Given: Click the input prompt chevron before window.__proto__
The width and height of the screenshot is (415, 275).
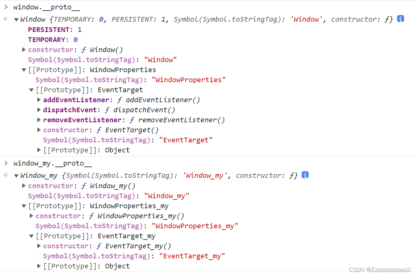Looking at the screenshot, I should 6,7.
